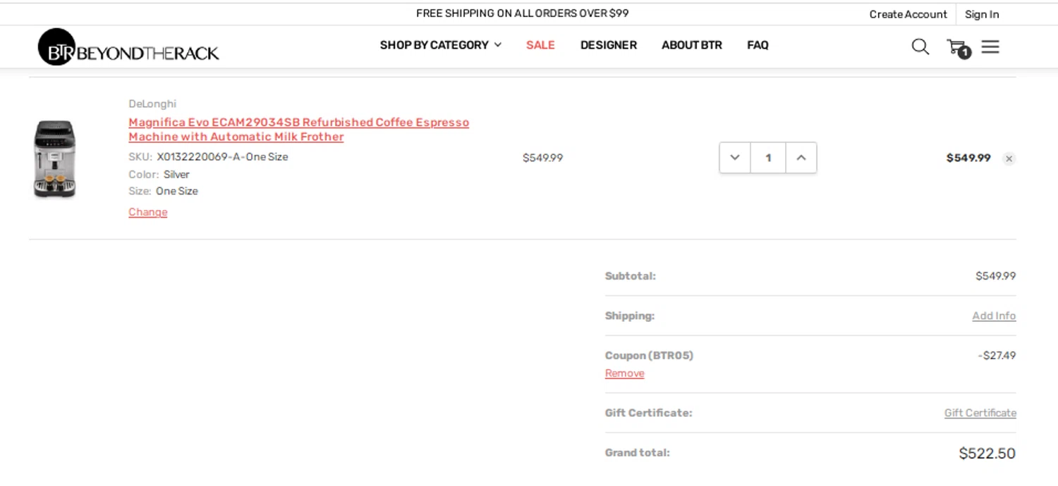Open the About BTR page
This screenshot has height=486, width=1058.
pyautogui.click(x=692, y=45)
